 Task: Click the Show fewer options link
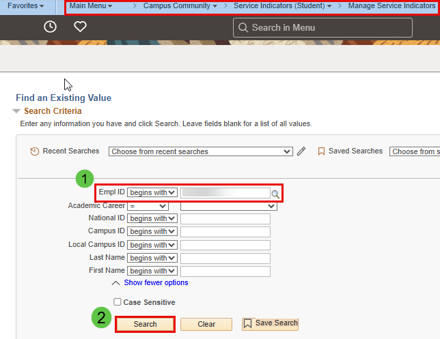click(156, 282)
